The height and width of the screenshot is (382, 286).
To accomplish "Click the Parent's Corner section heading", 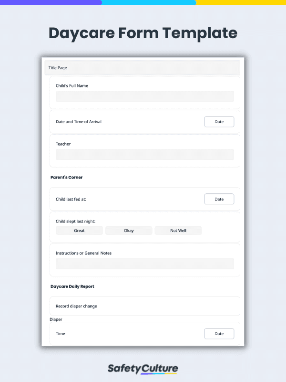I will pos(66,177).
